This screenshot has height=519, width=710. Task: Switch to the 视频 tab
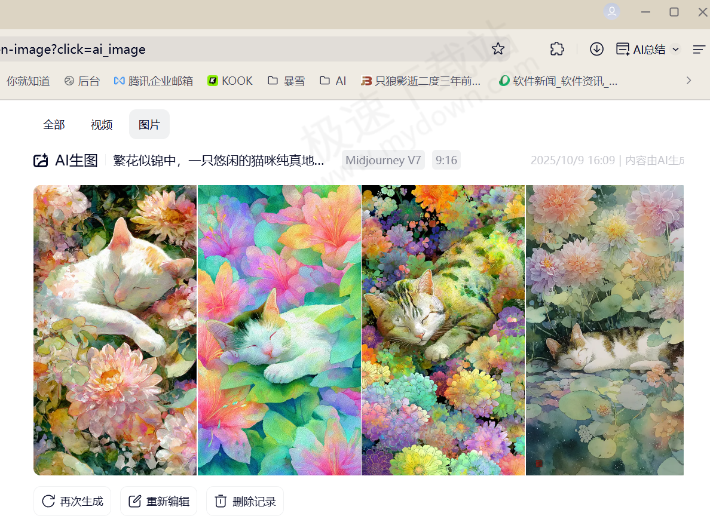click(102, 125)
